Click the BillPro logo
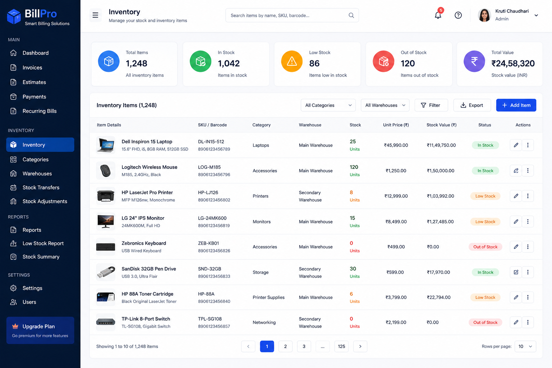This screenshot has height=368, width=552. [x=38, y=17]
